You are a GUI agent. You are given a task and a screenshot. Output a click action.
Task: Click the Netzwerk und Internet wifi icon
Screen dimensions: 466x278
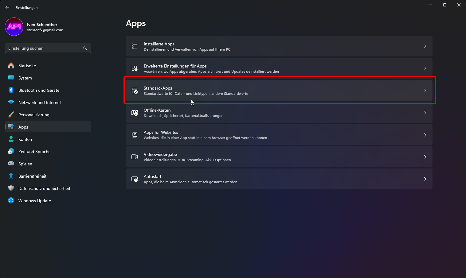(11, 102)
